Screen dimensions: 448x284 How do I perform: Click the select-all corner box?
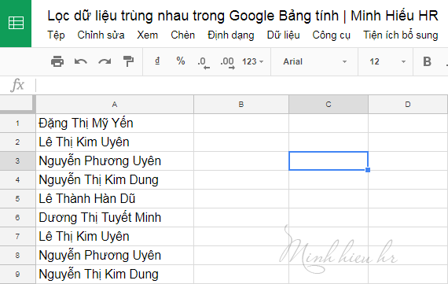tap(17, 104)
